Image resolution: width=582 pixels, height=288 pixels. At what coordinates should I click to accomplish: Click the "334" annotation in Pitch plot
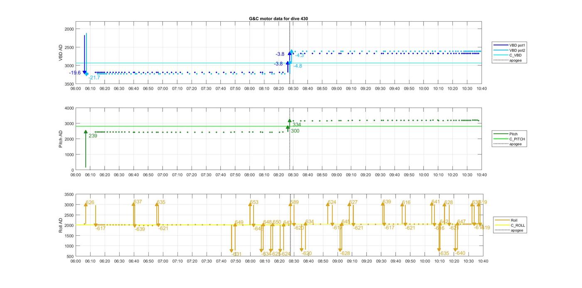point(297,125)
